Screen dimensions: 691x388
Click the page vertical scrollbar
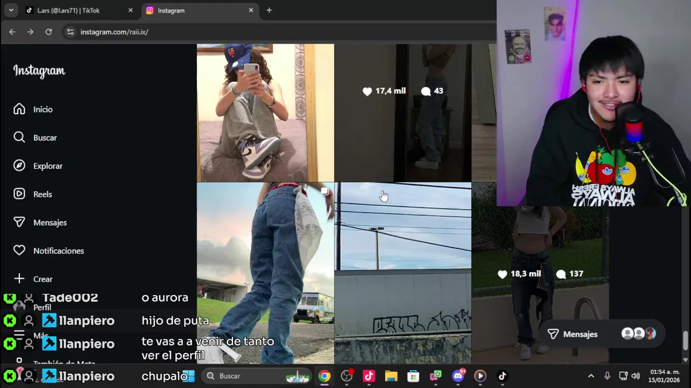686,341
